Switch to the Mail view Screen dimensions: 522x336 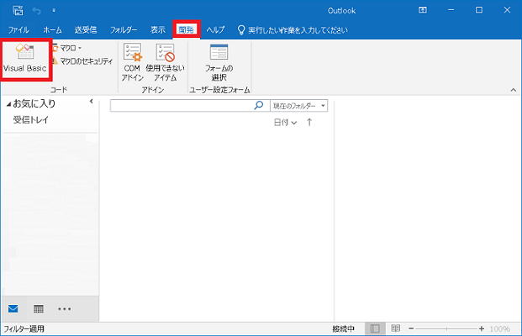tap(13, 309)
